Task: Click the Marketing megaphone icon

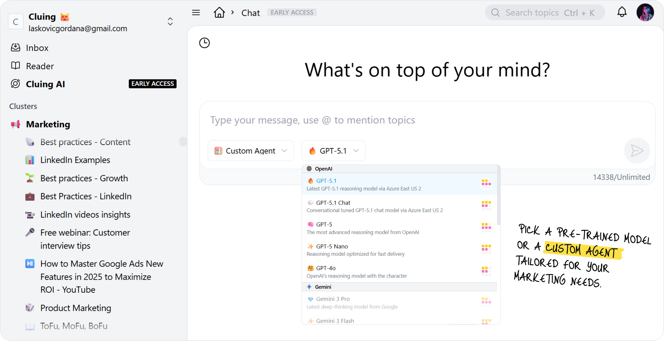Action: (x=16, y=124)
